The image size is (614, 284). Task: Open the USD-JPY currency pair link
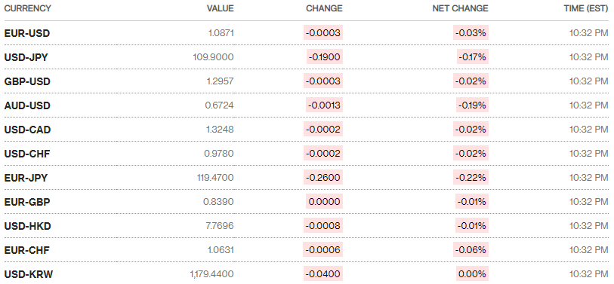tap(26, 57)
